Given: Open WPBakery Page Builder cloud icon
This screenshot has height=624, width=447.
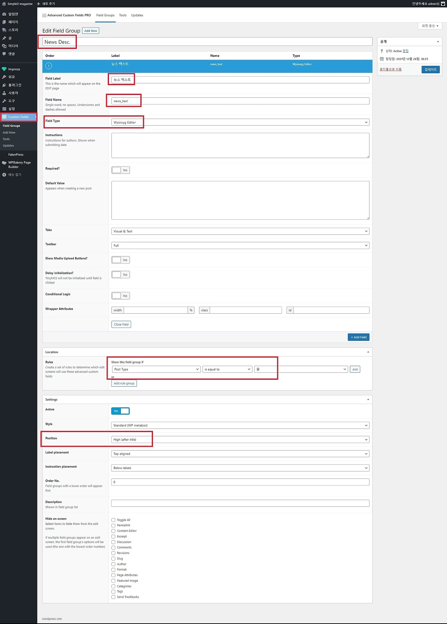Looking at the screenshot, I should (x=4, y=163).
